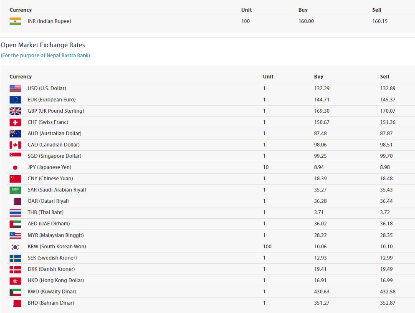Select the USD (U.S. Dollar) currency label
The width and height of the screenshot is (415, 313).
47,88
